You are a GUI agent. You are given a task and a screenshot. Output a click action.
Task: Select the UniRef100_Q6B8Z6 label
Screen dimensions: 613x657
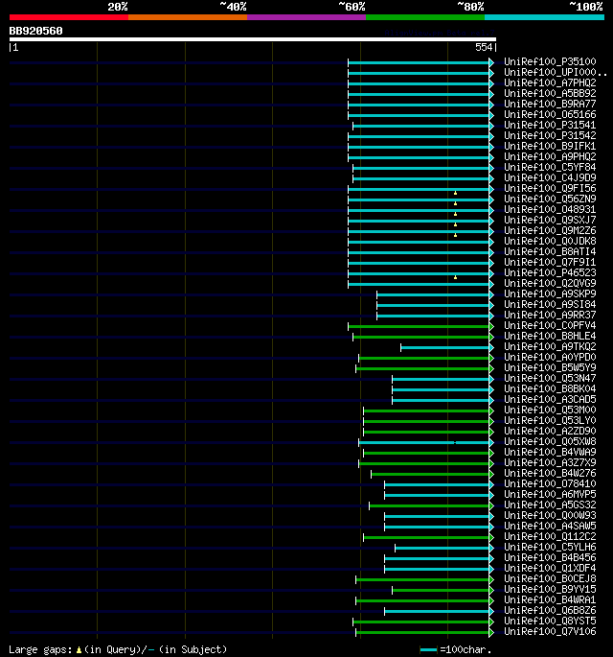(x=550, y=611)
